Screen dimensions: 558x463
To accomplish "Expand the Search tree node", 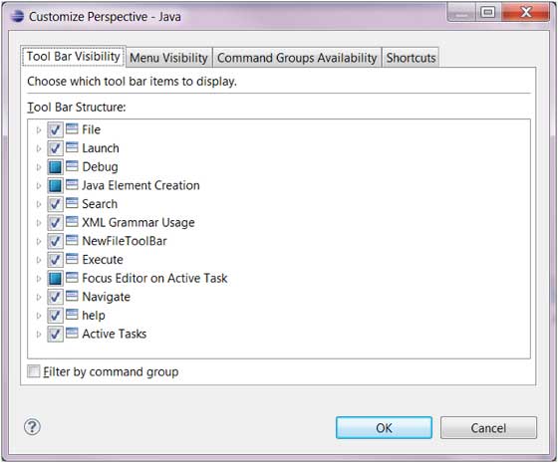I will coord(39,204).
